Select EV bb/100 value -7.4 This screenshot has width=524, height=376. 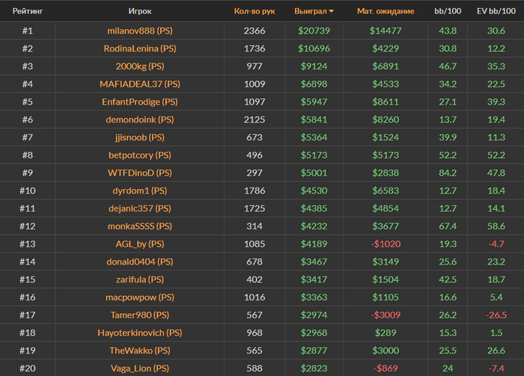(496, 369)
